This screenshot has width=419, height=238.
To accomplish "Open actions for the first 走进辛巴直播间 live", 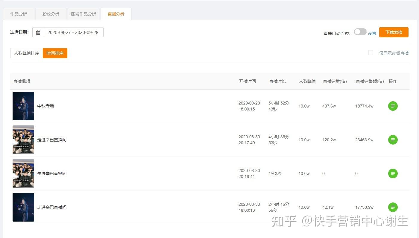I will 393,140.
